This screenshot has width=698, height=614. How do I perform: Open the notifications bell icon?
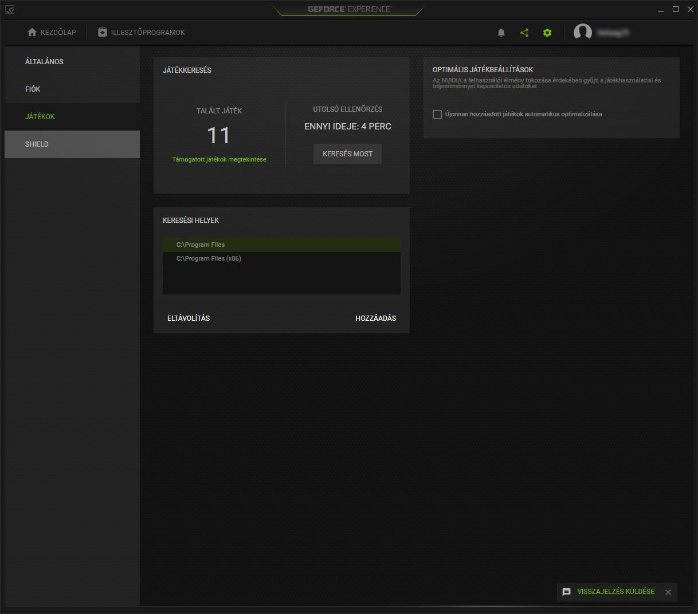tap(501, 33)
